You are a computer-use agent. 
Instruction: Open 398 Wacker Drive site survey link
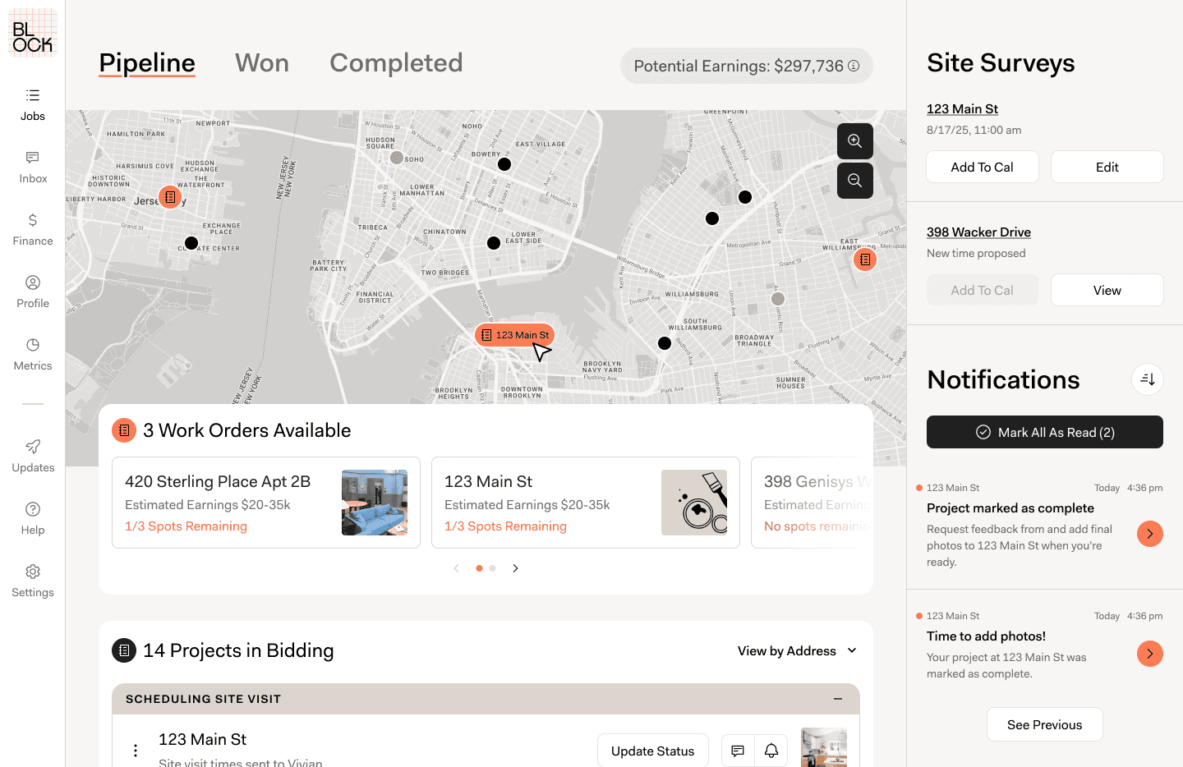978,232
